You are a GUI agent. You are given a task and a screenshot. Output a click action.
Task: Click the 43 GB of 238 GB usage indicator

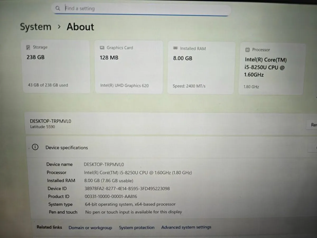point(48,85)
